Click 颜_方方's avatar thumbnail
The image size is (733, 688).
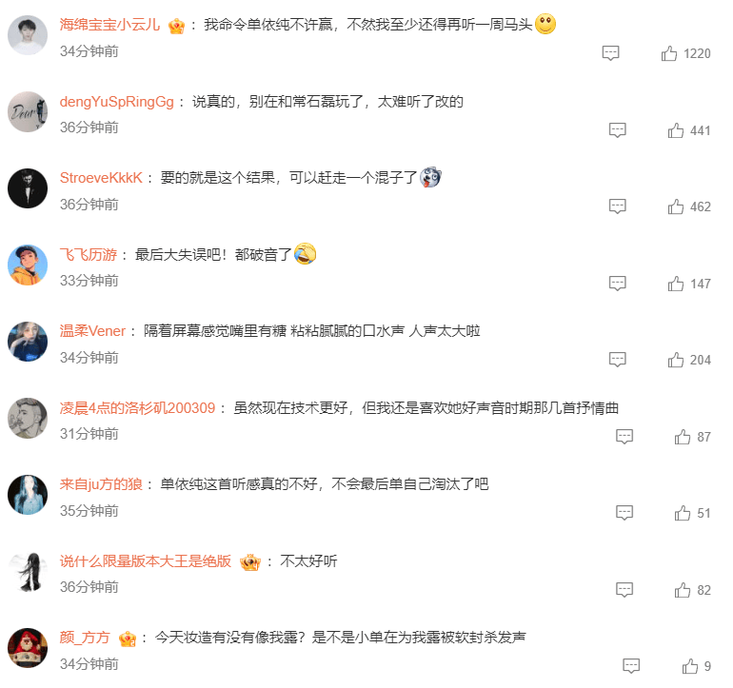pos(28,648)
